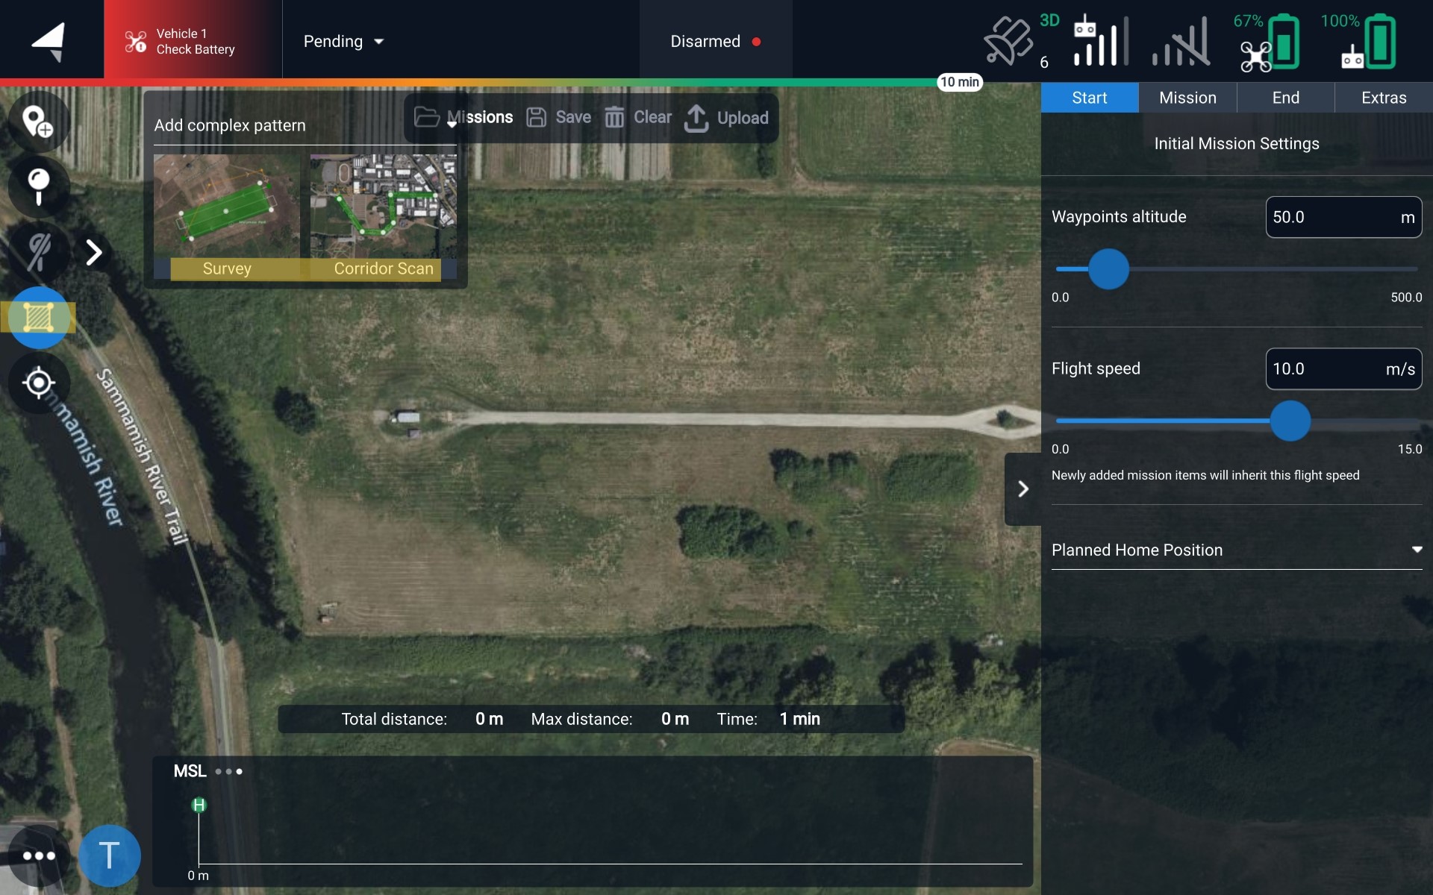Click the RC controller signal icon
The image size is (1433, 895).
pyautogui.click(x=1100, y=43)
